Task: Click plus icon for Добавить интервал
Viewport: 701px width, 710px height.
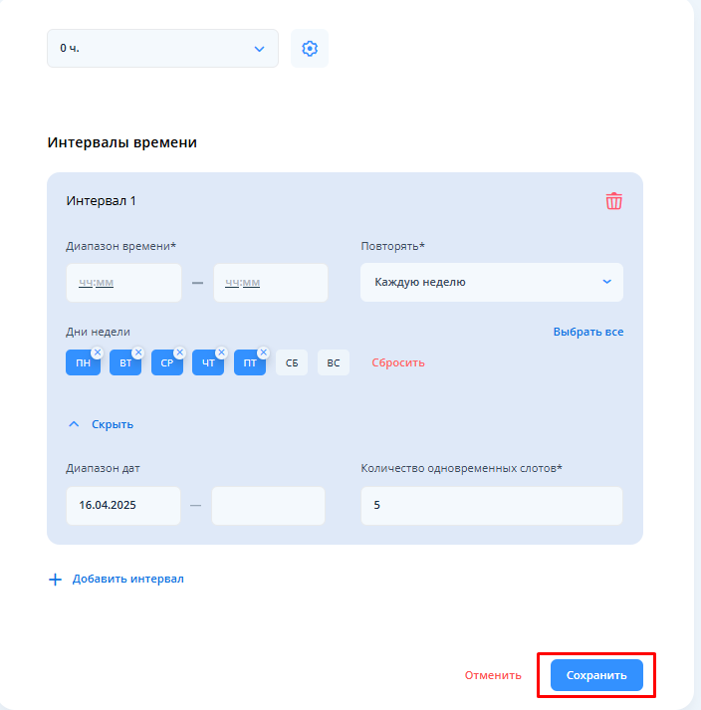Action: click(x=55, y=579)
